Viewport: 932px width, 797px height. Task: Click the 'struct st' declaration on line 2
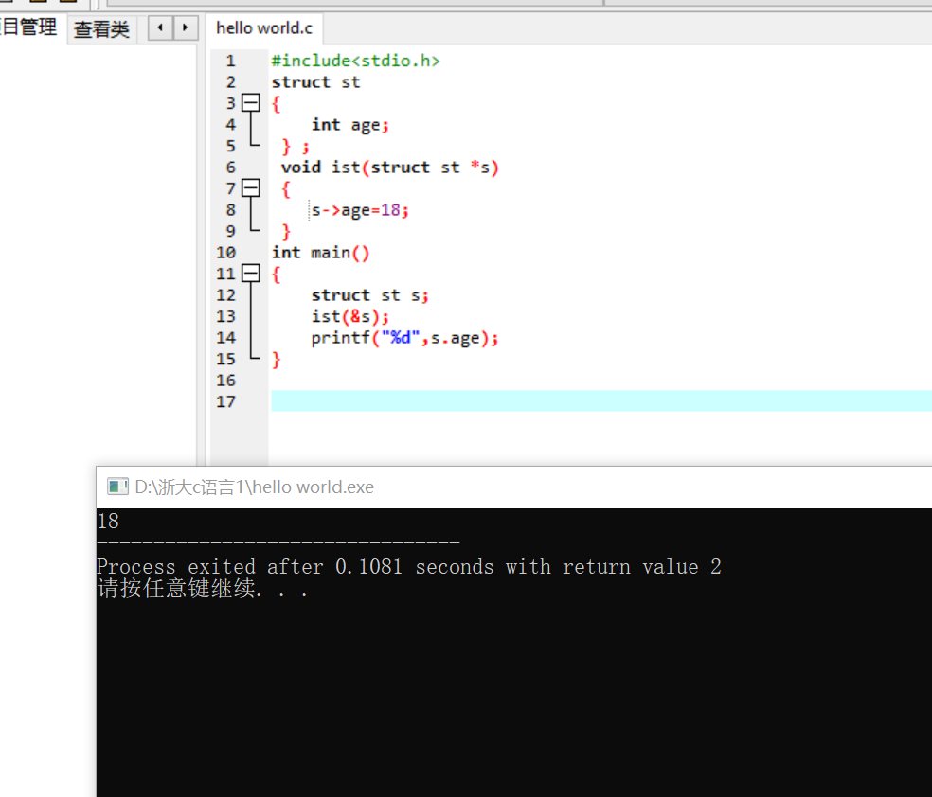tap(315, 82)
